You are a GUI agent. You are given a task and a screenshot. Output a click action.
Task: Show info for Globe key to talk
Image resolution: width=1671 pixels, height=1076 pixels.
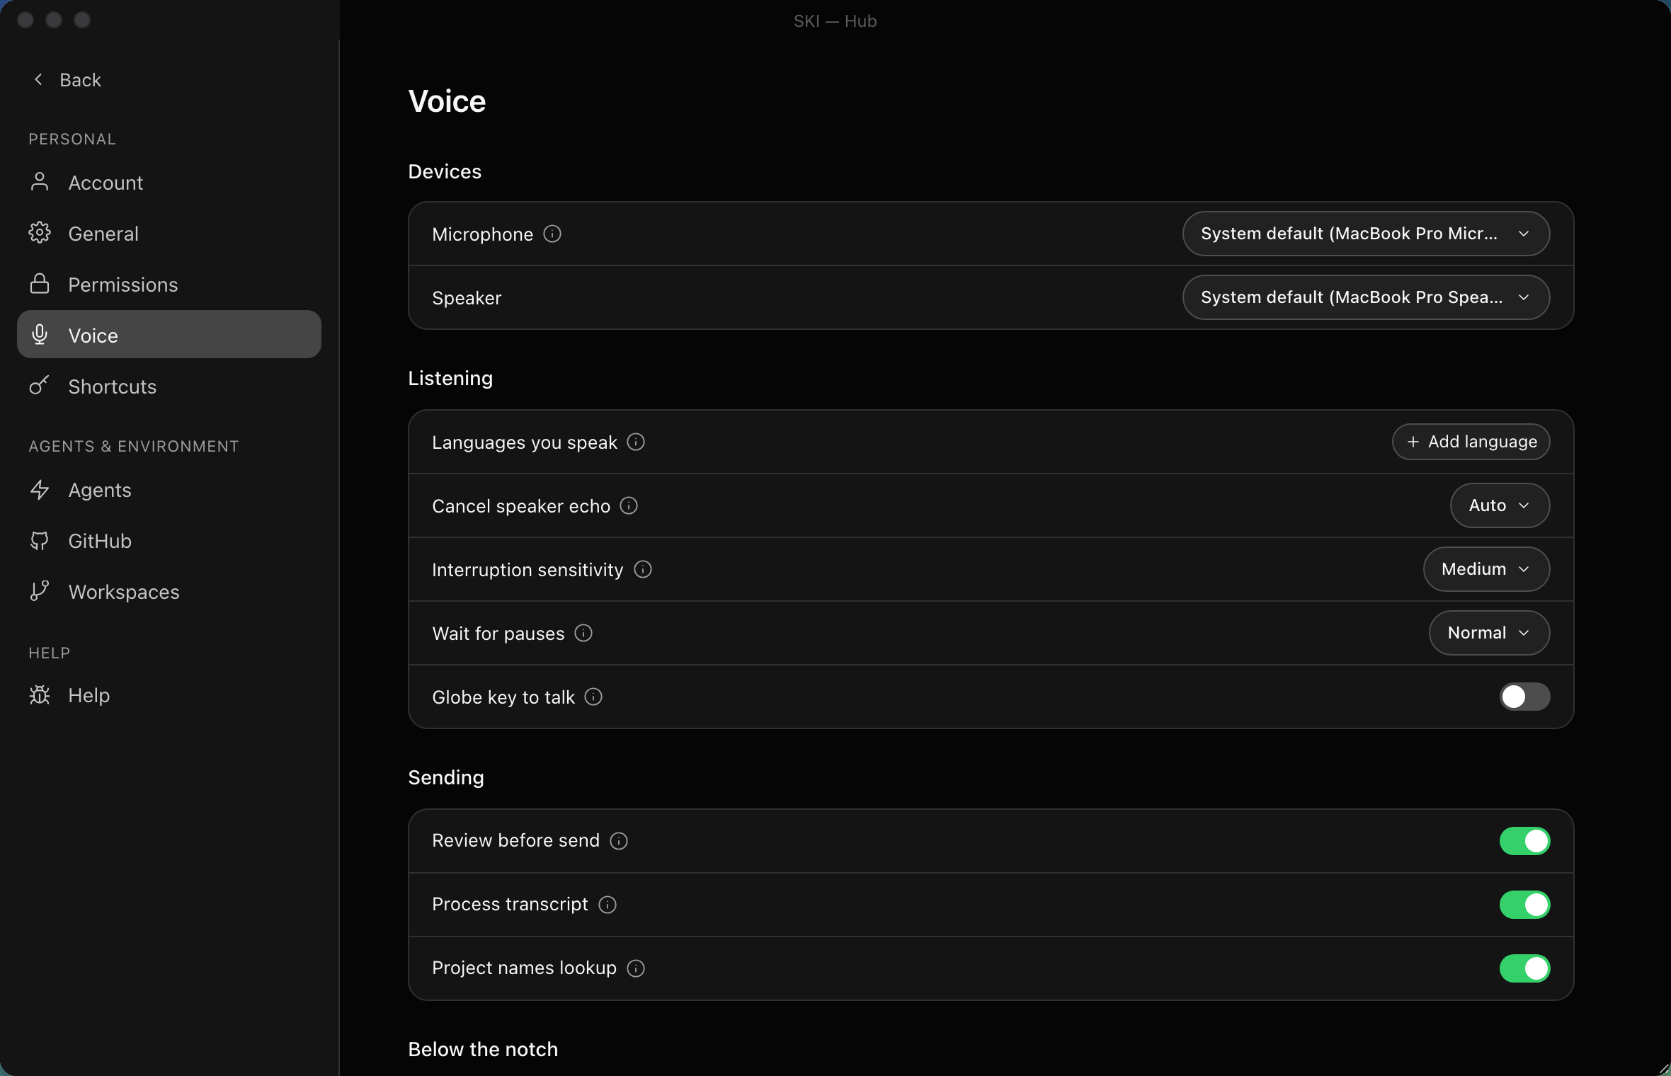point(593,697)
